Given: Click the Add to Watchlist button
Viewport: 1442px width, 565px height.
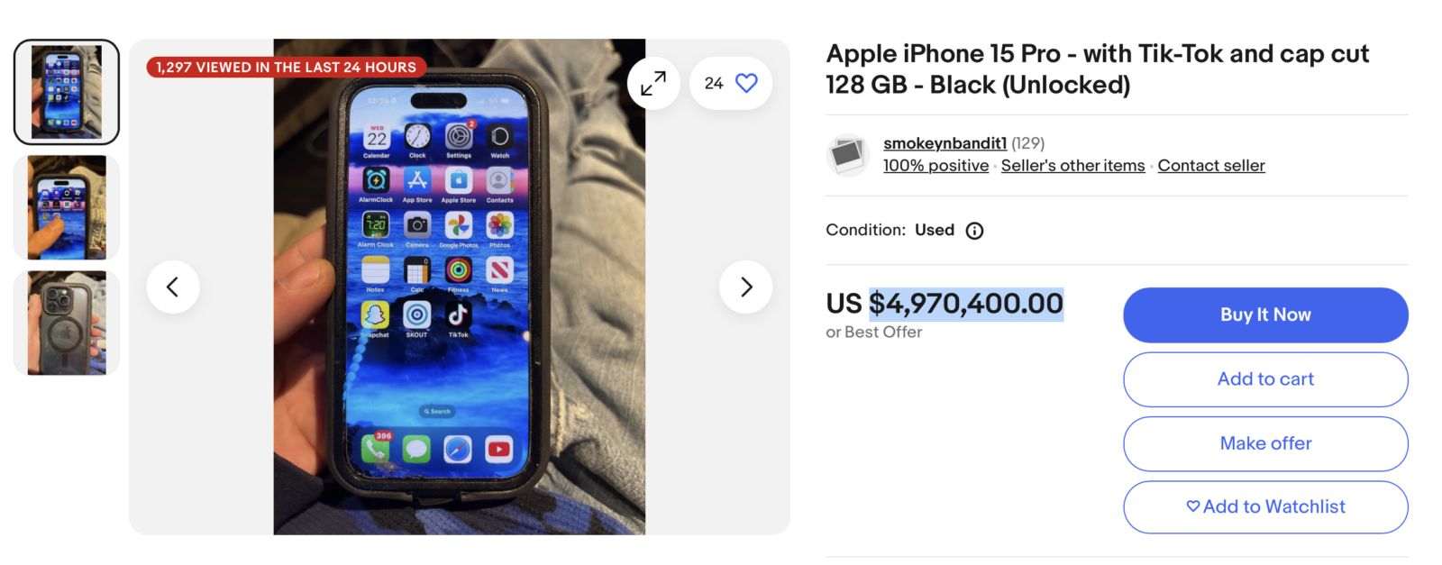Looking at the screenshot, I should tap(1265, 507).
